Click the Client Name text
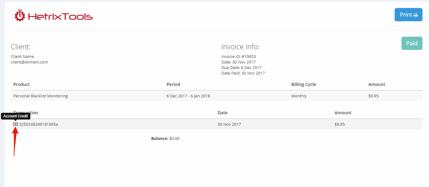429x187 pixels. coord(22,56)
